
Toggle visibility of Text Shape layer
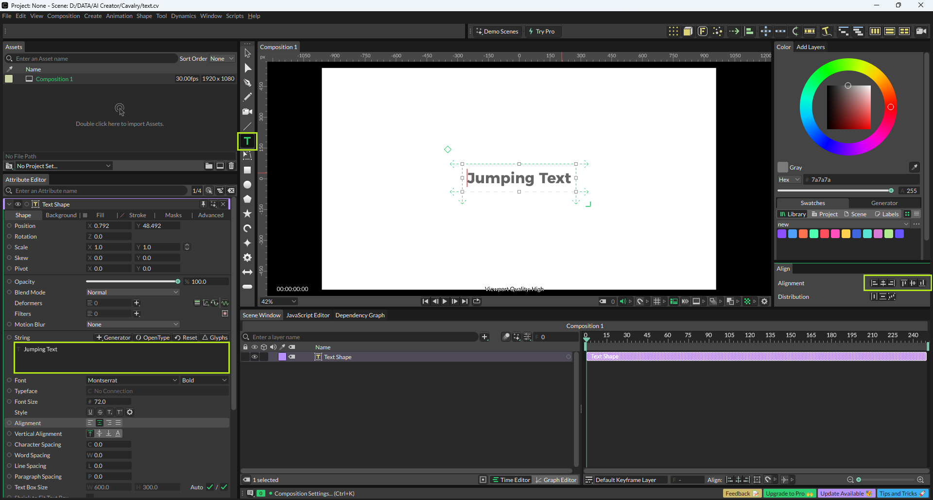click(254, 357)
